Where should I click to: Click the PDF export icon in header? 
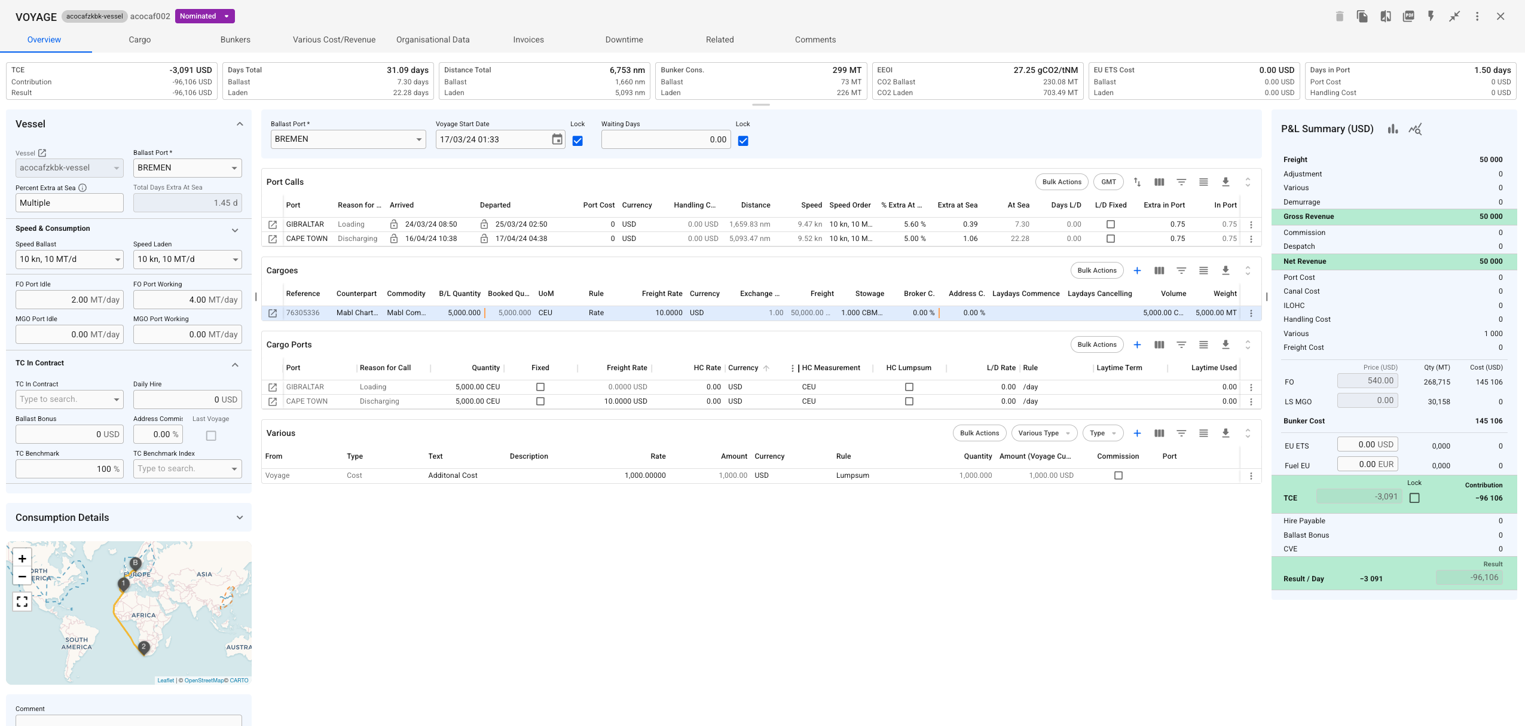click(x=1408, y=16)
